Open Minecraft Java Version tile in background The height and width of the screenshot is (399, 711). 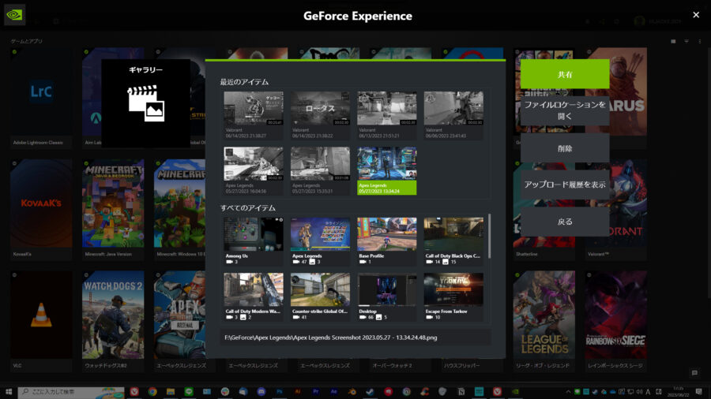click(x=113, y=210)
